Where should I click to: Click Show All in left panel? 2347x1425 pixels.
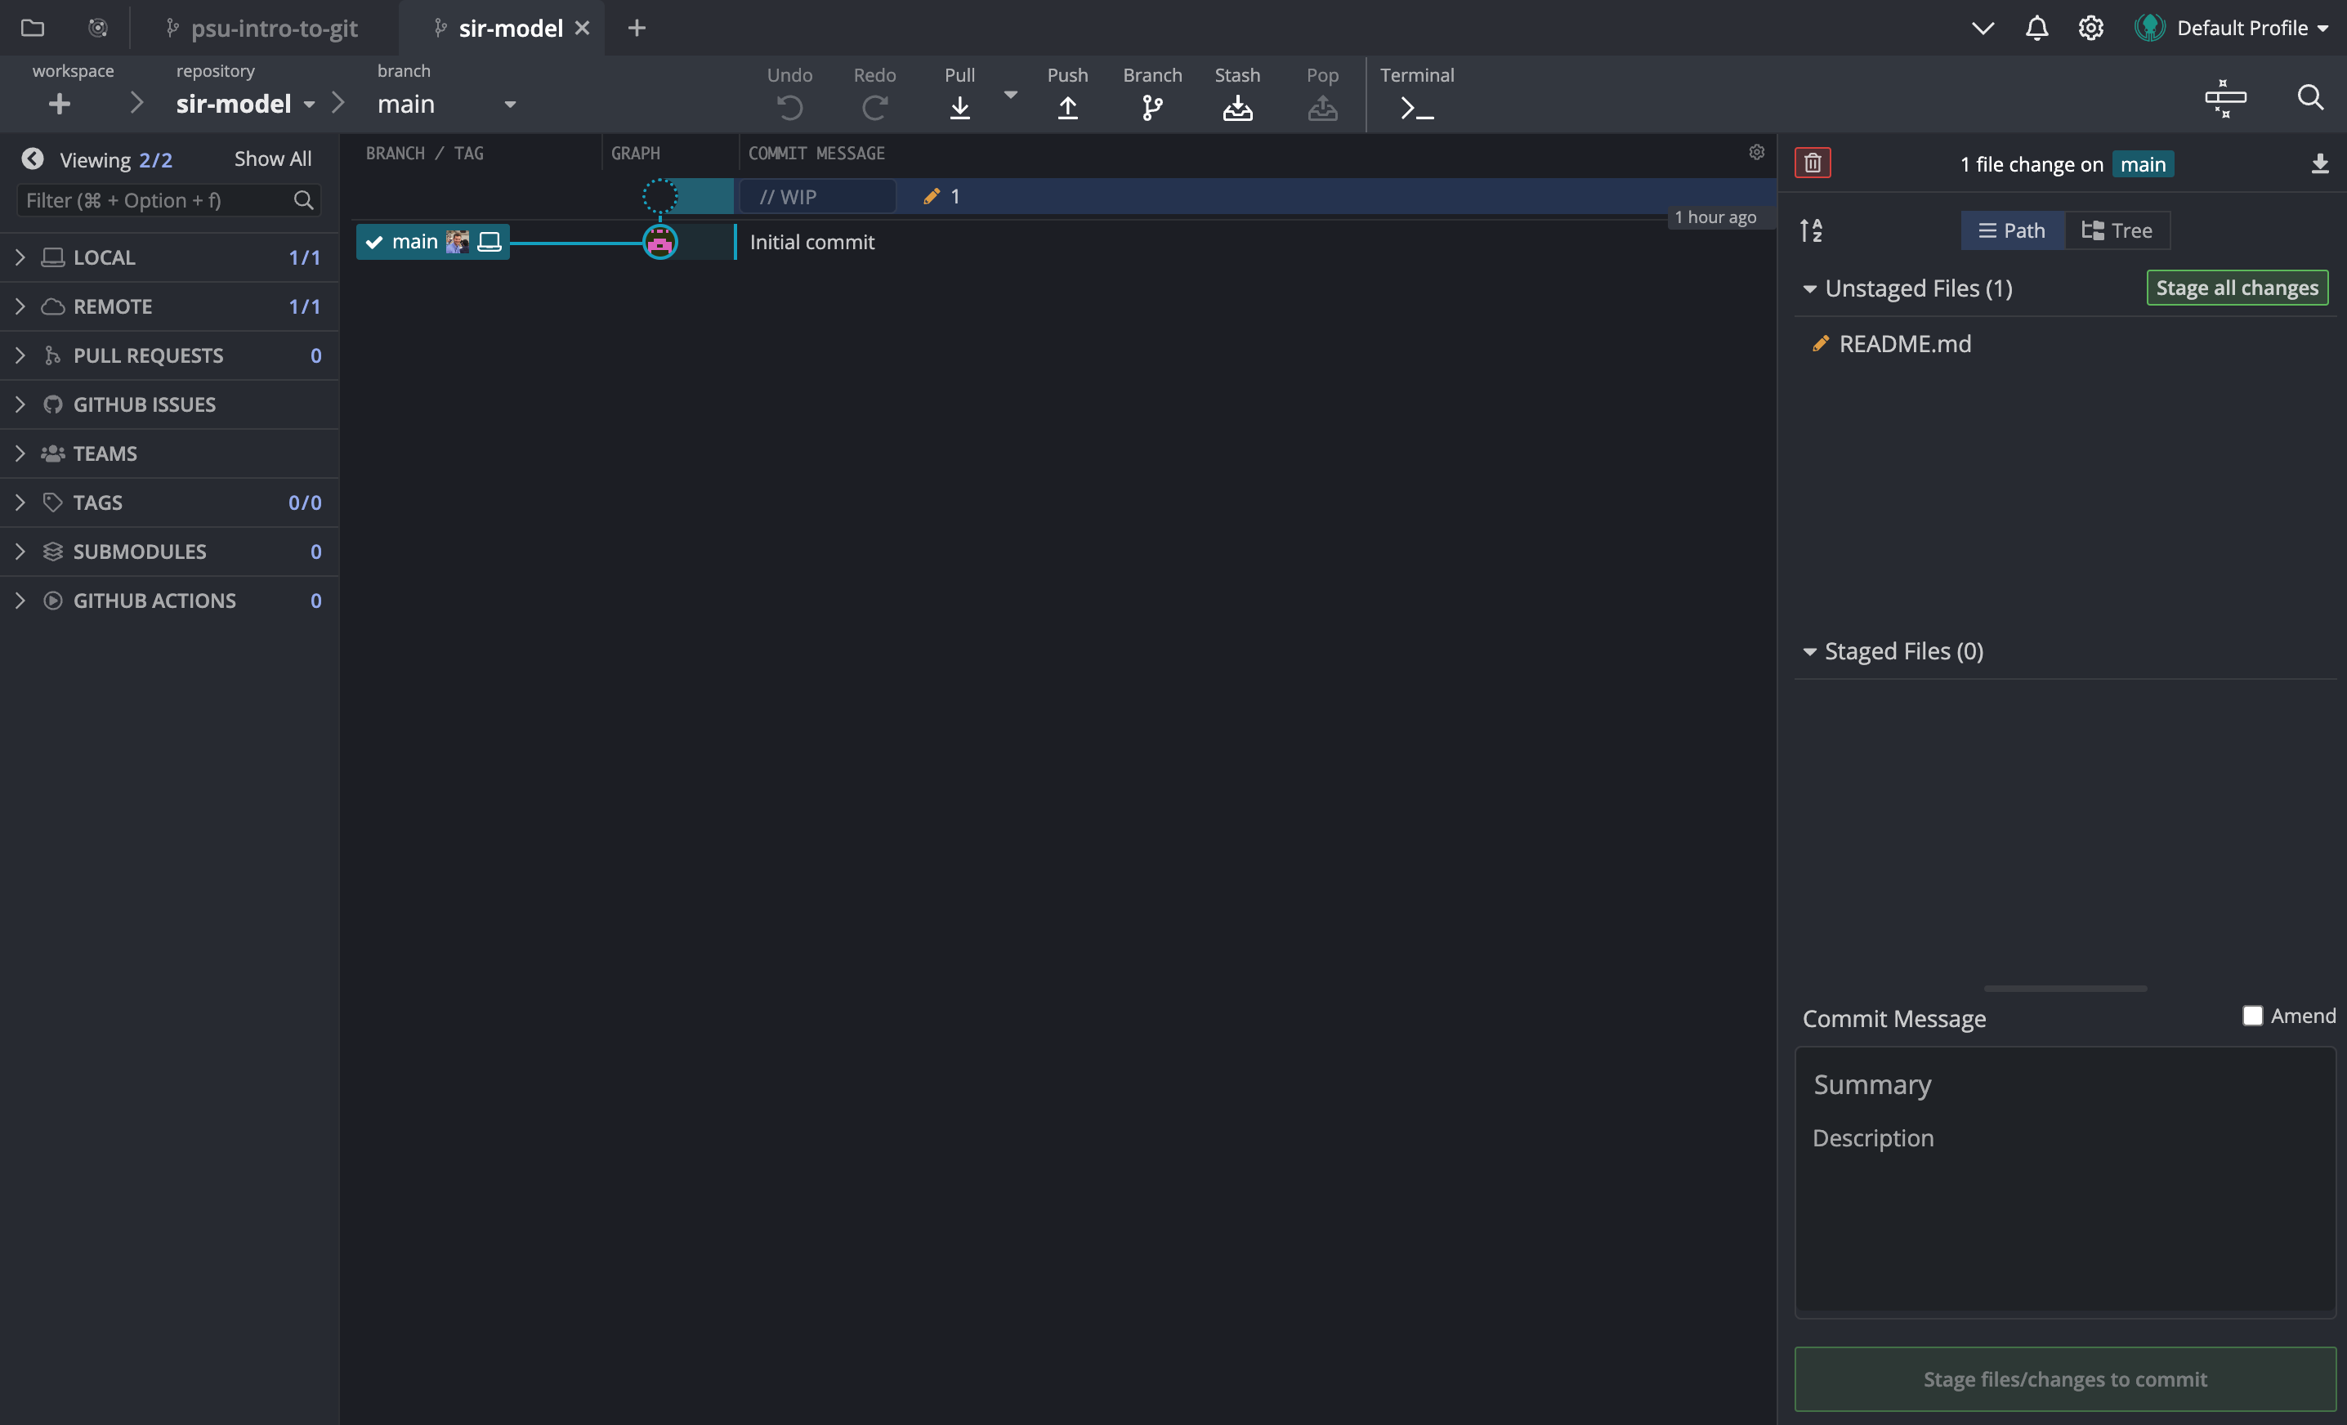(x=272, y=159)
